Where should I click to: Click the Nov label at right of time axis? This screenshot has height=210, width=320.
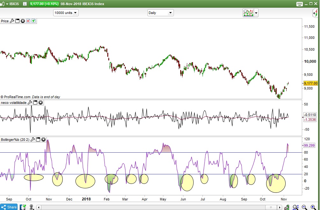click(283, 199)
